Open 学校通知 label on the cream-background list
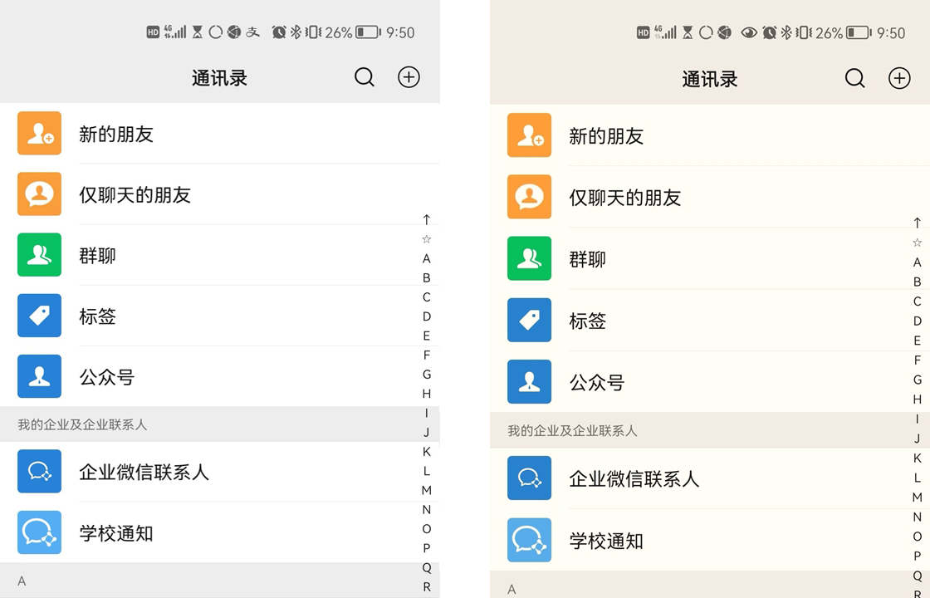Screen dimensions: 930x598 pos(606,542)
